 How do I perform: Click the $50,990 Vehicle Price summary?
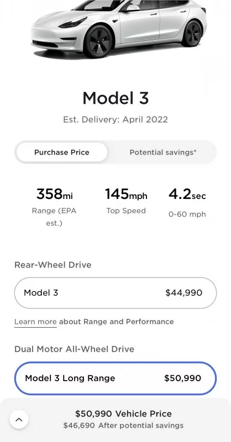(x=123, y=414)
